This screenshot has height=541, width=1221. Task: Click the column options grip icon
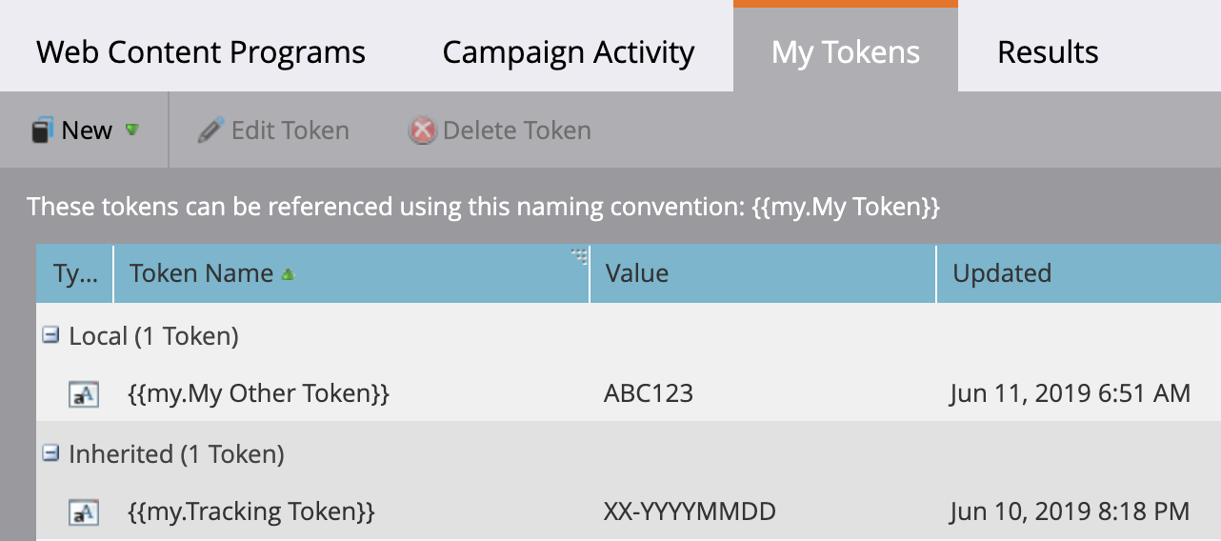578,255
